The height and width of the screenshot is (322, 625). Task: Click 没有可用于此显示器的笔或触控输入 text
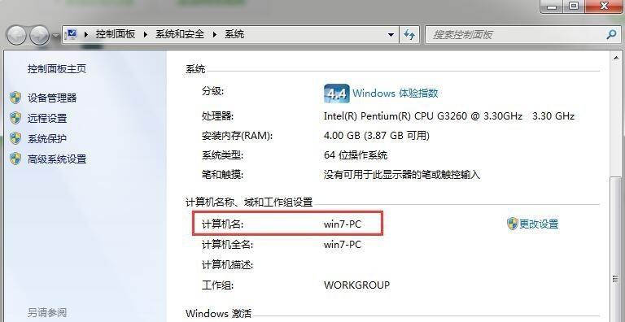pos(402,175)
